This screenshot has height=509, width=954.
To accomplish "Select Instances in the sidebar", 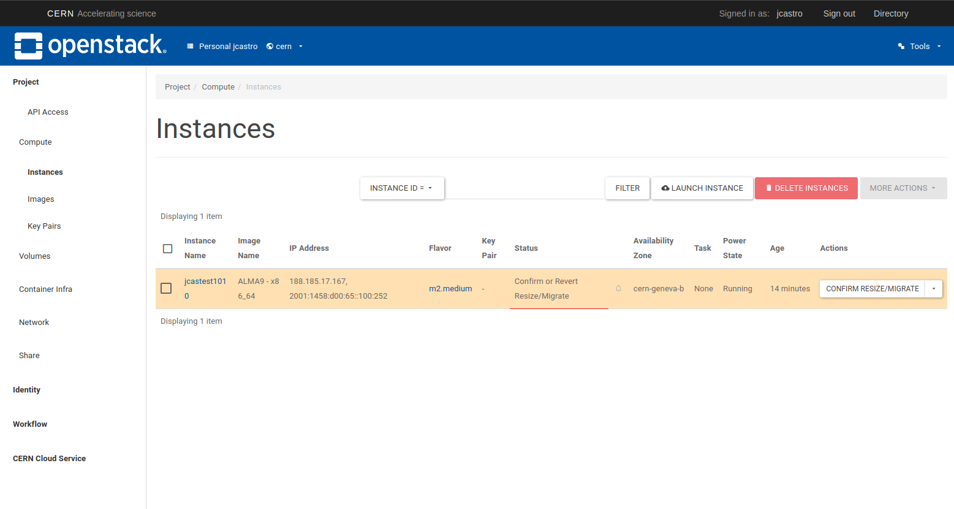I will coord(45,172).
